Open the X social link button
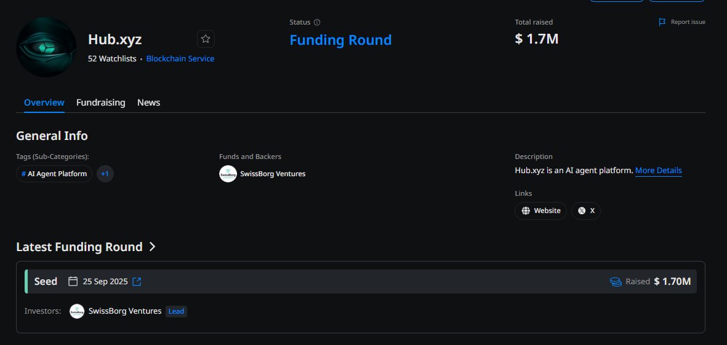The height and width of the screenshot is (345, 727). click(586, 211)
